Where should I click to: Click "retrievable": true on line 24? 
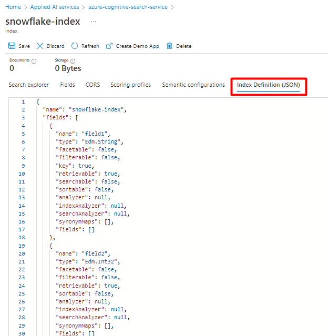pos(88,286)
